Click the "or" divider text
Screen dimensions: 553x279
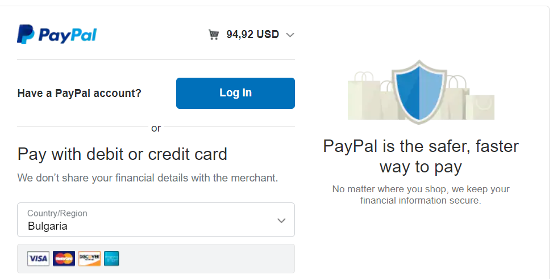(156, 128)
